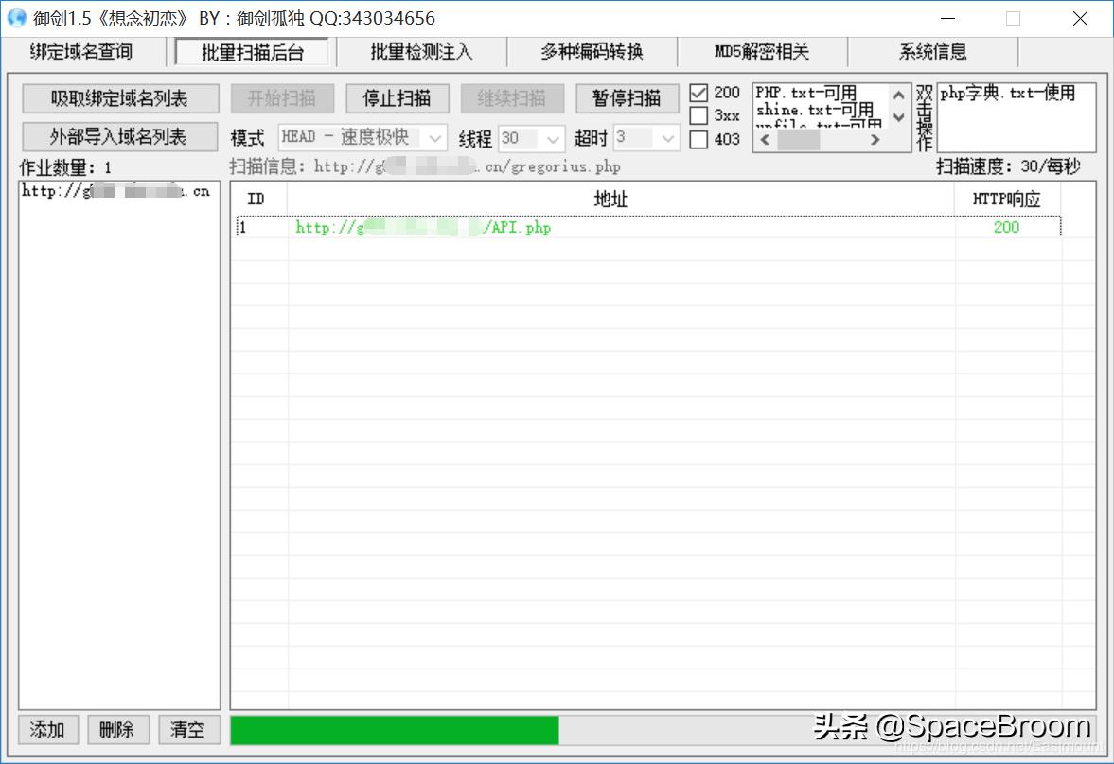Select the API.php result row

click(x=473, y=227)
